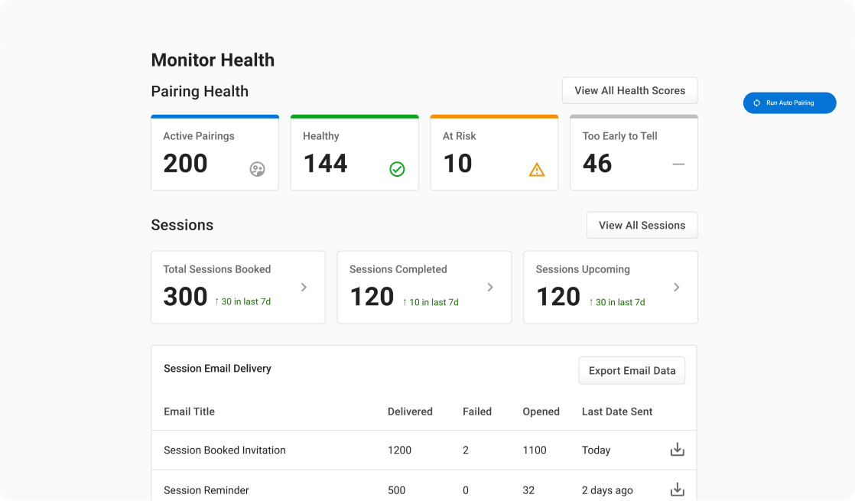Click the Export Email Data button
The image size is (855, 501).
(x=632, y=370)
